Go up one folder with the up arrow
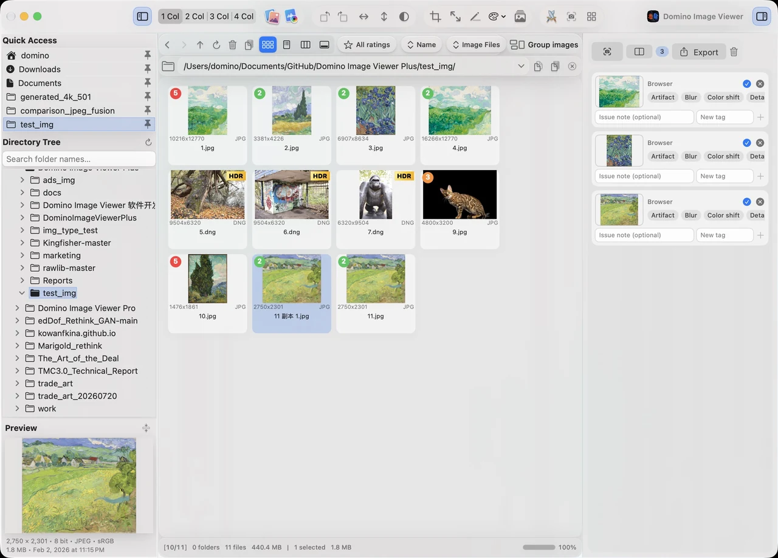778x558 pixels. coord(199,45)
